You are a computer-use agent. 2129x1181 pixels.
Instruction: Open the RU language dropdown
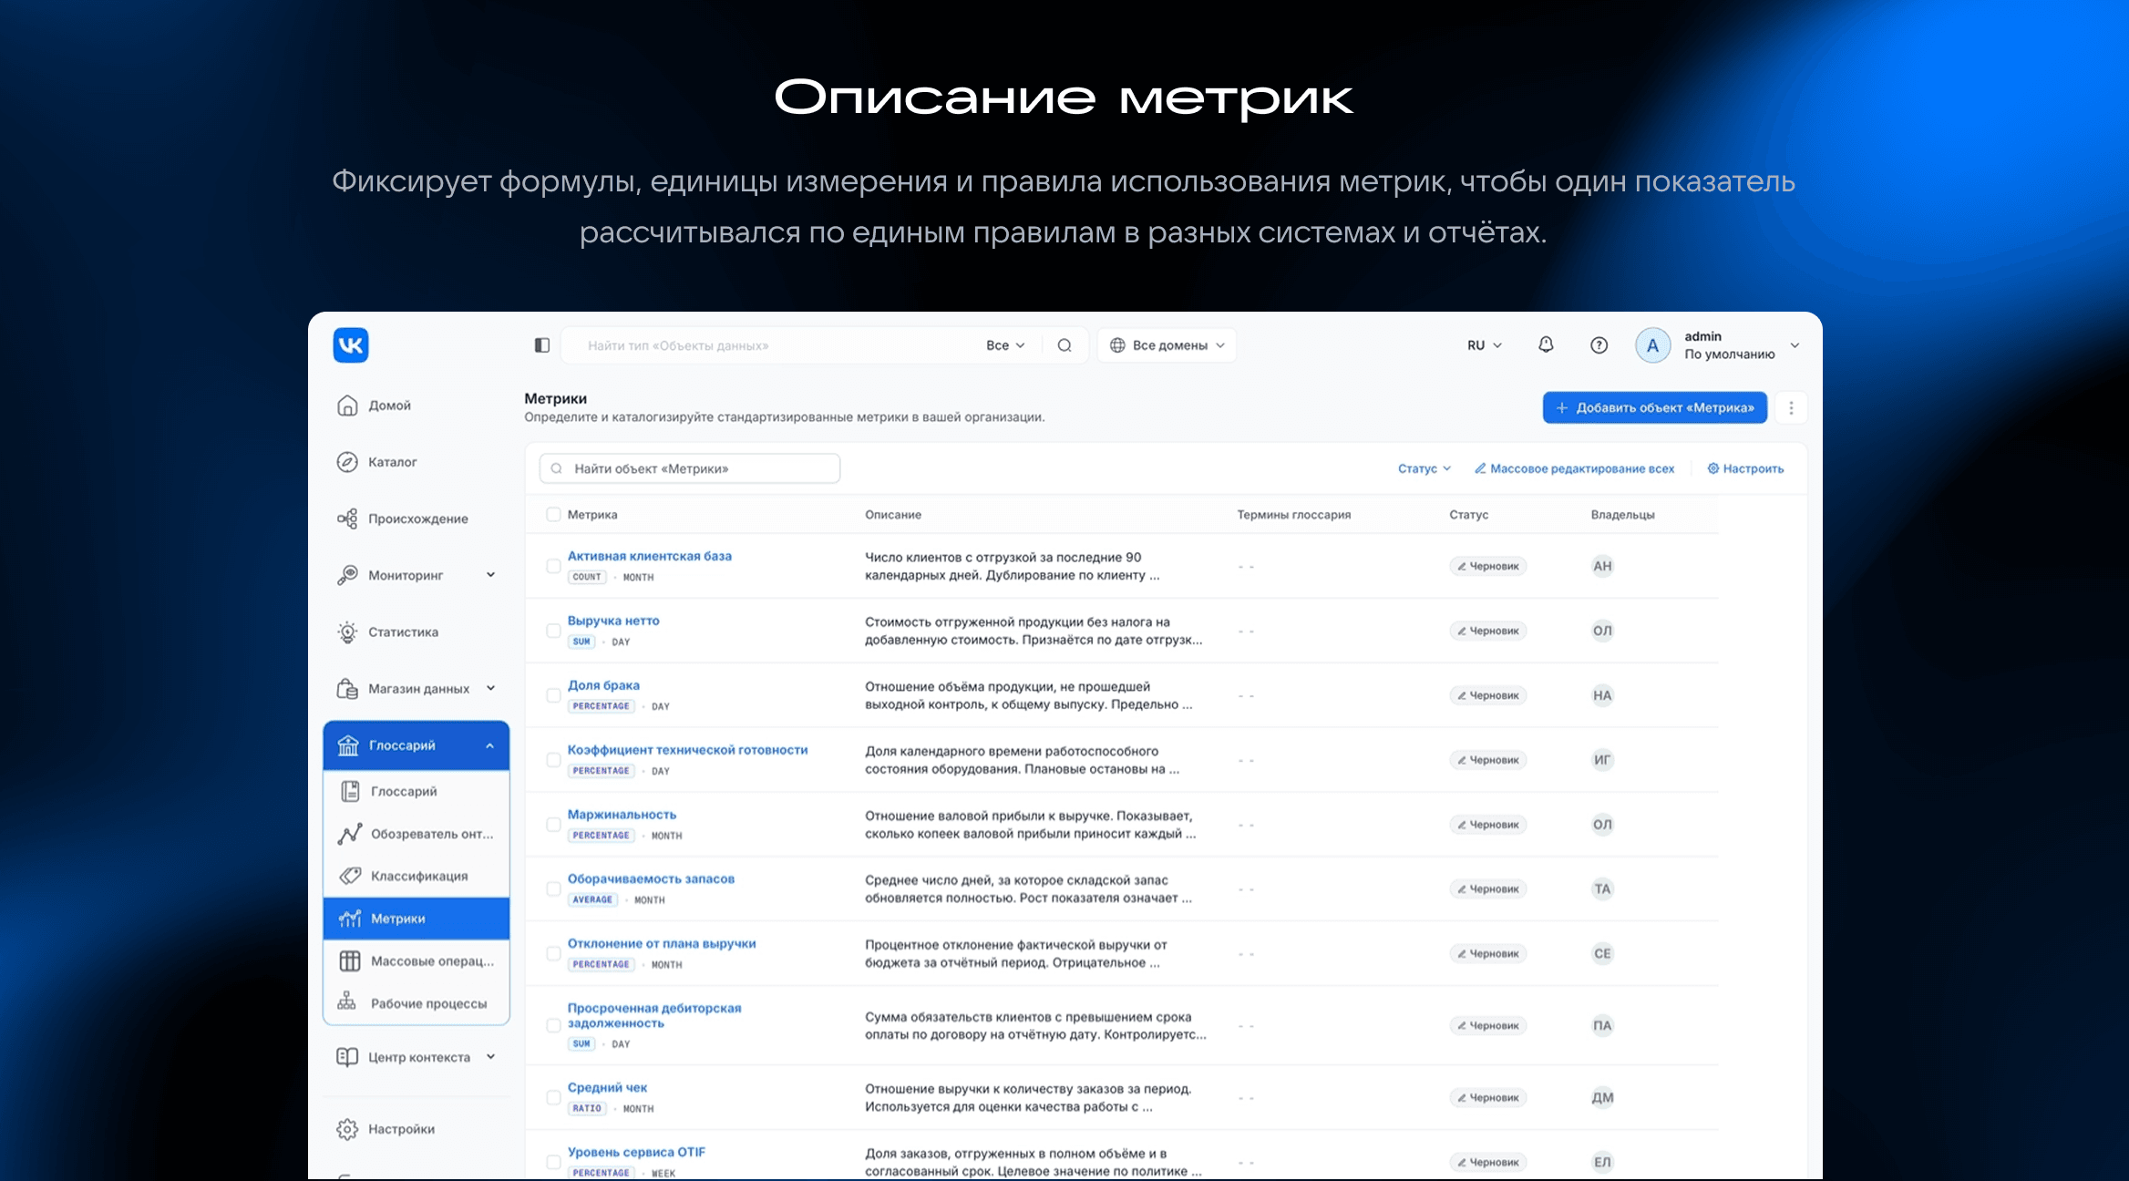pos(1485,345)
